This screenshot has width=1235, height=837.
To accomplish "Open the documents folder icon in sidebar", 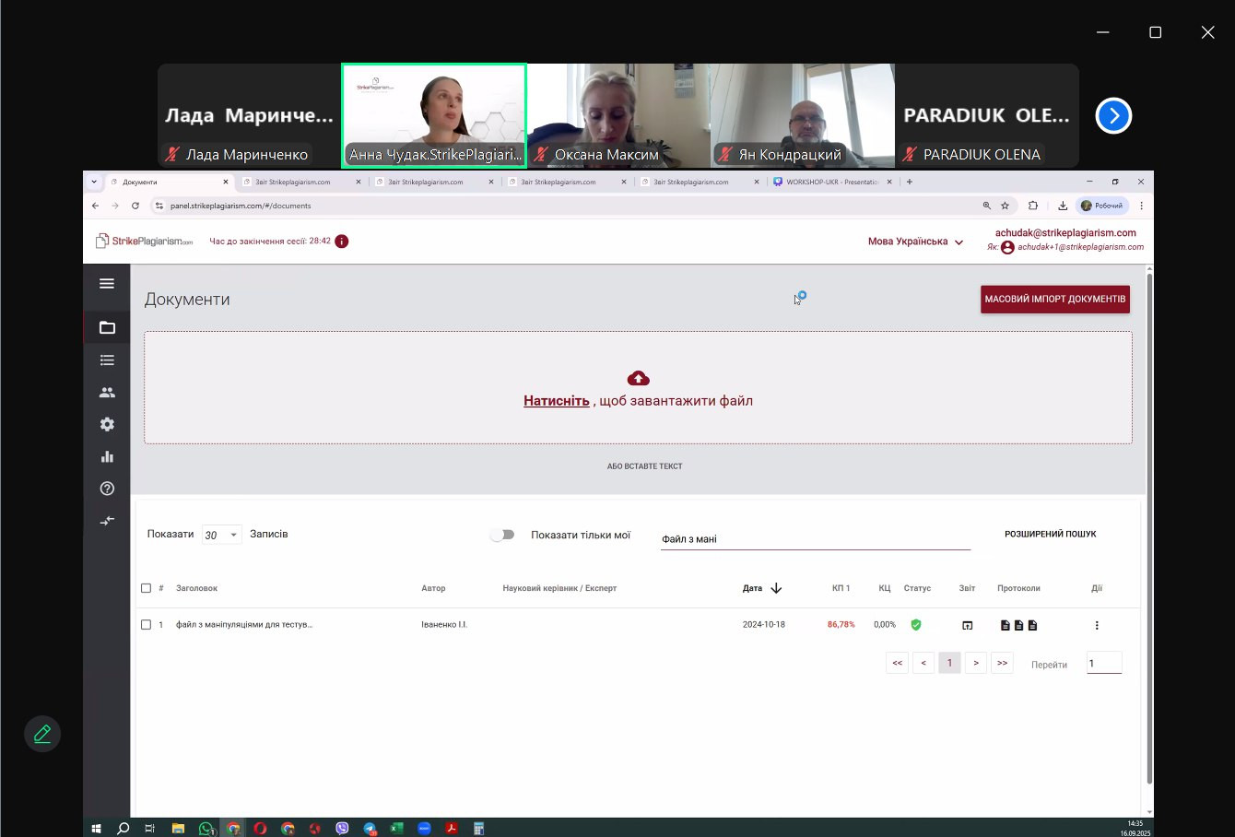I will [107, 327].
